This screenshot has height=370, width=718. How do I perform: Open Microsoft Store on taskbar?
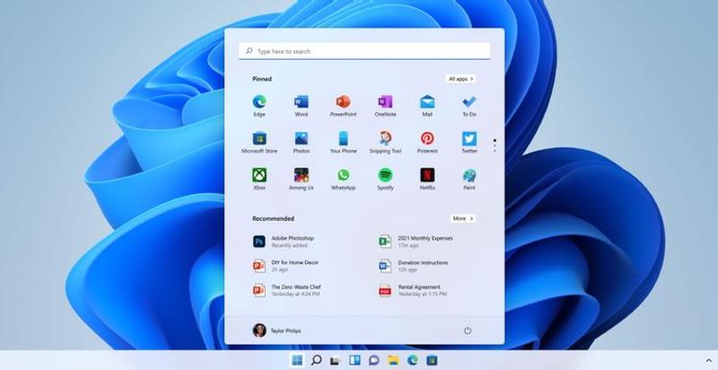(432, 360)
